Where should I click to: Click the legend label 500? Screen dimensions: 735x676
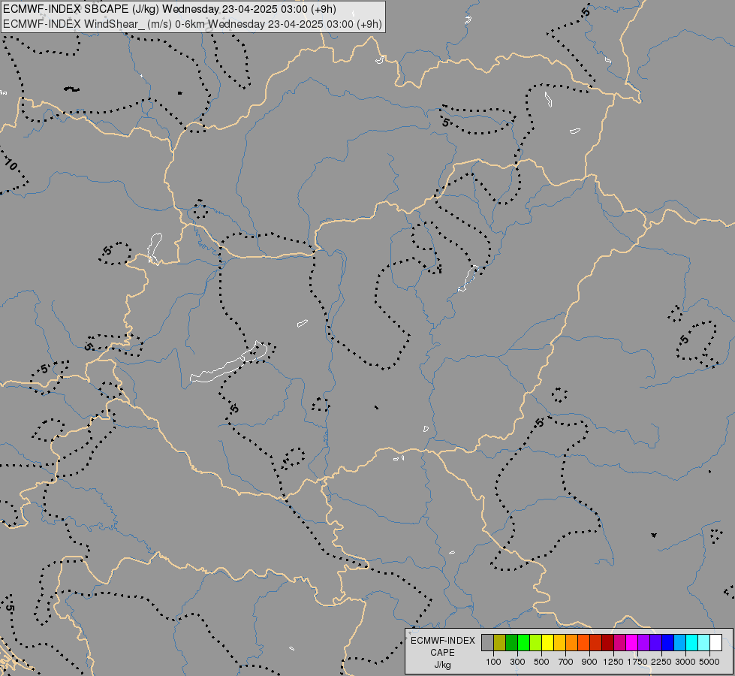coord(541,662)
